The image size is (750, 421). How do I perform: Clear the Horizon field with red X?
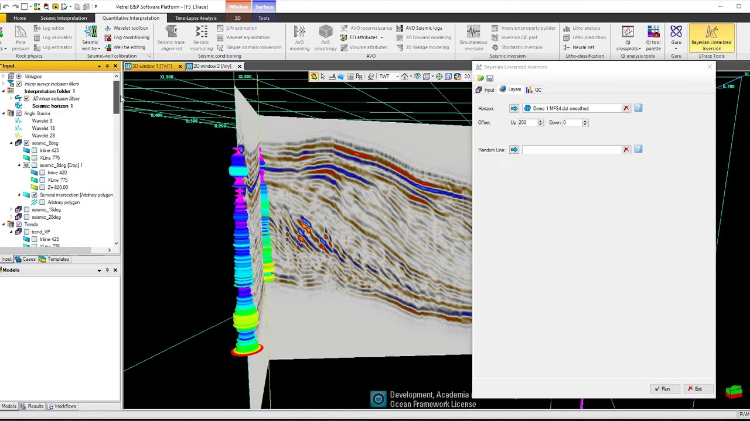coord(626,108)
